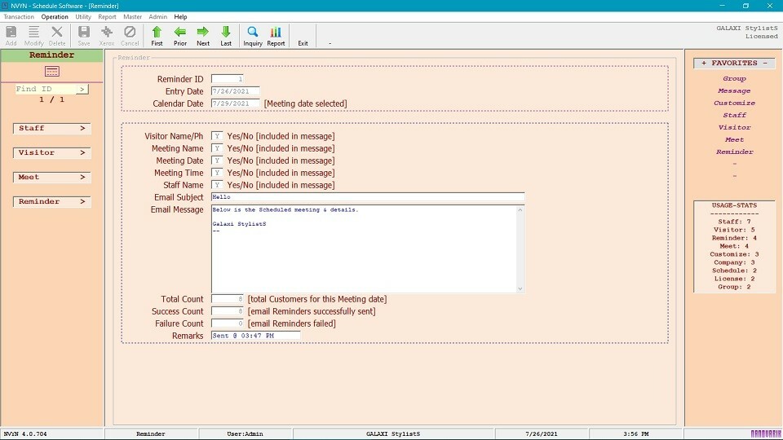Click Email Message scrollbar down arrow

tap(520, 288)
